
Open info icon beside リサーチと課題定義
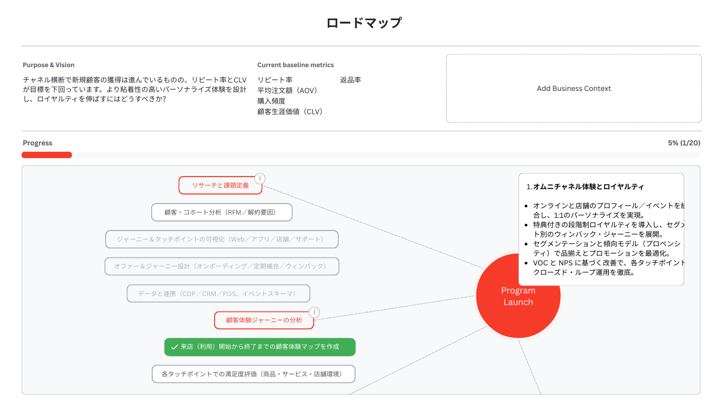click(x=260, y=178)
